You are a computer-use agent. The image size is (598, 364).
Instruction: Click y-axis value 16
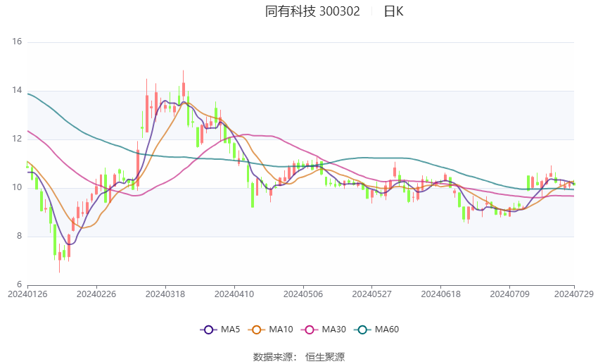tap(17, 42)
